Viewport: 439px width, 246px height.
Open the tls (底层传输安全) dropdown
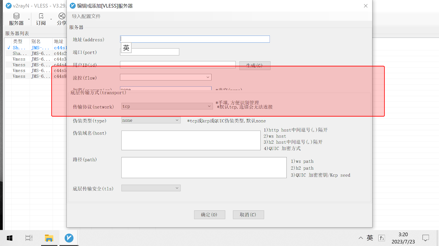[x=151, y=188]
